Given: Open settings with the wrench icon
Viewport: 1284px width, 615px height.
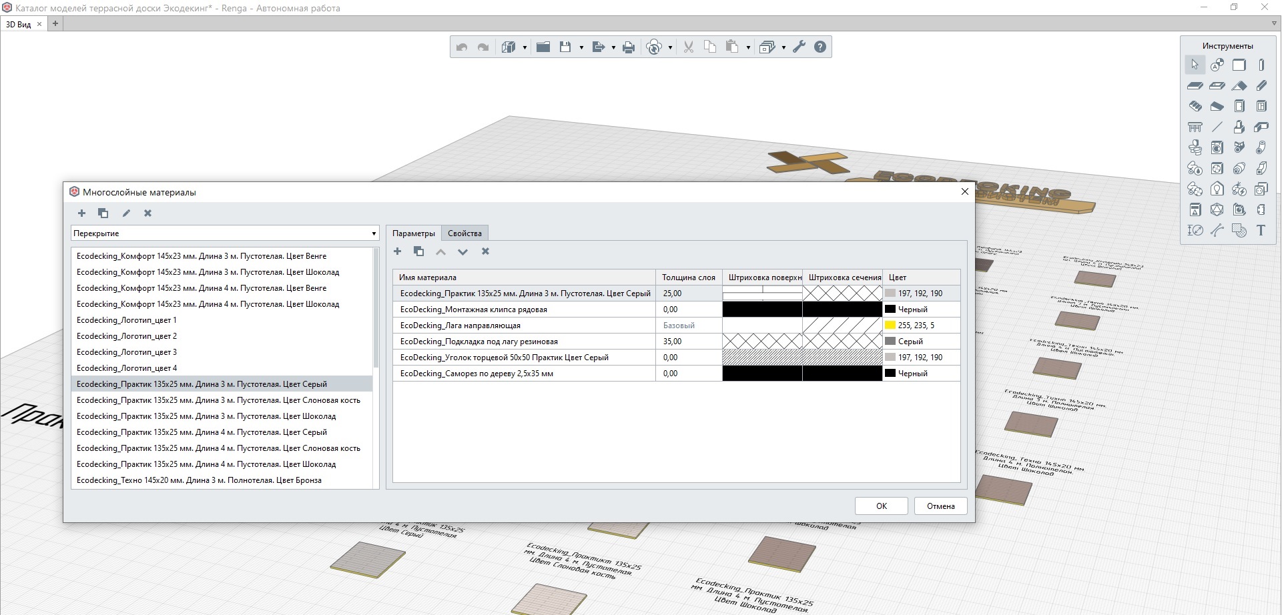Looking at the screenshot, I should [799, 47].
